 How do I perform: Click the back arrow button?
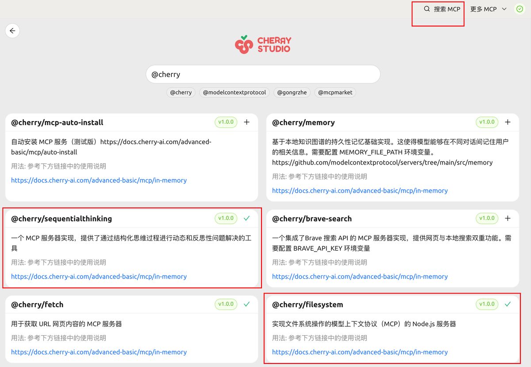(x=12, y=31)
